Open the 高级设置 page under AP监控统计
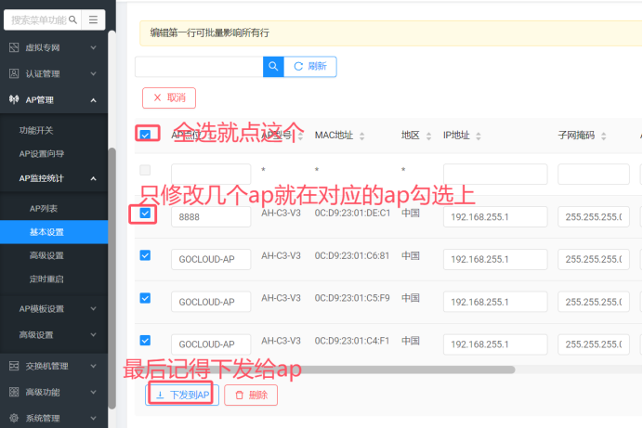This screenshot has height=428, width=643. [x=46, y=255]
